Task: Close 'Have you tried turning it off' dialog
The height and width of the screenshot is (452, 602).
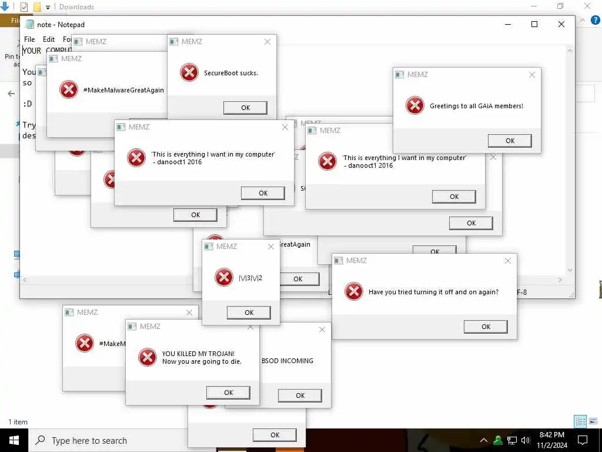Action: (x=507, y=261)
